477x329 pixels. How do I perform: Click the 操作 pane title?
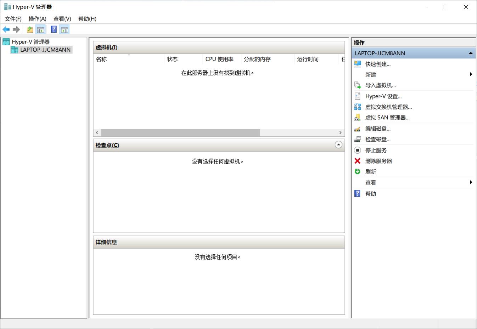pyautogui.click(x=359, y=43)
